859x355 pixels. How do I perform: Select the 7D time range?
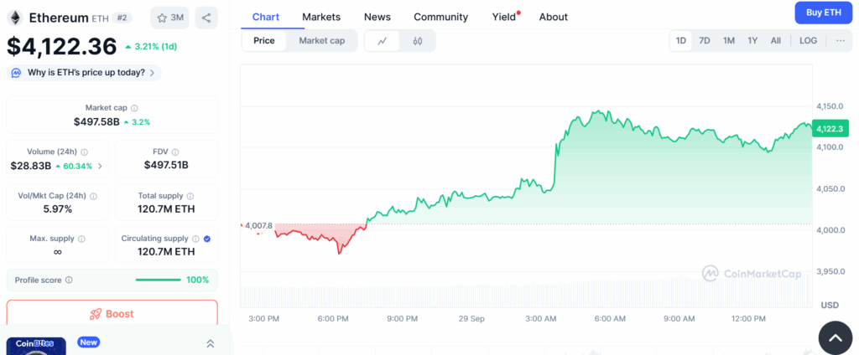(x=705, y=40)
